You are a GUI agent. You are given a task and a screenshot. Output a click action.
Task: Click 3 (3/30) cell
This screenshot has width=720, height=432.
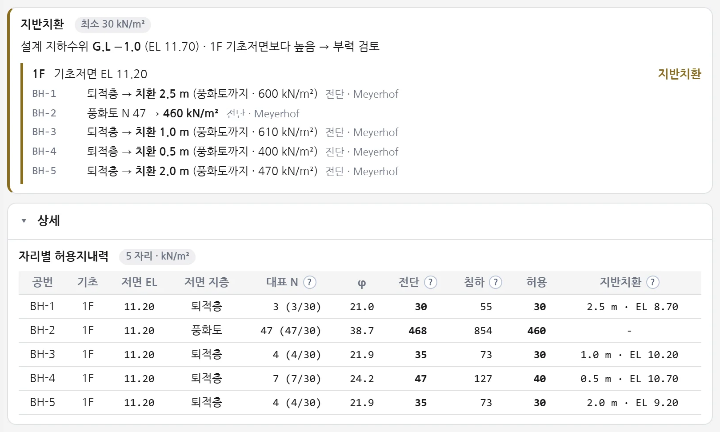click(x=297, y=307)
